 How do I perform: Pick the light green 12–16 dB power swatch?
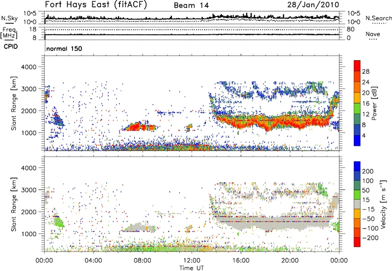click(x=357, y=108)
